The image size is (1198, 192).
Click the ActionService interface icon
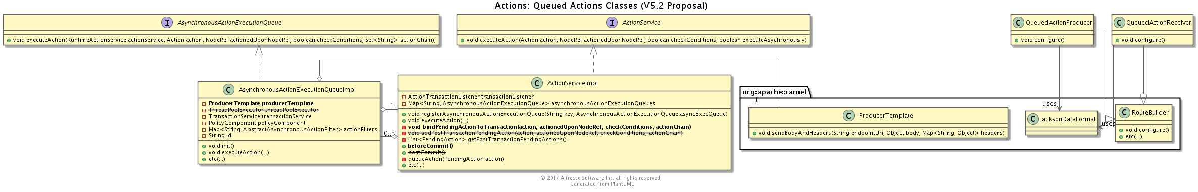[x=612, y=23]
